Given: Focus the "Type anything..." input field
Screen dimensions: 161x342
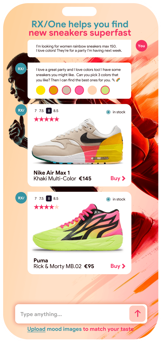Looking at the screenshot, I should coord(72,314).
